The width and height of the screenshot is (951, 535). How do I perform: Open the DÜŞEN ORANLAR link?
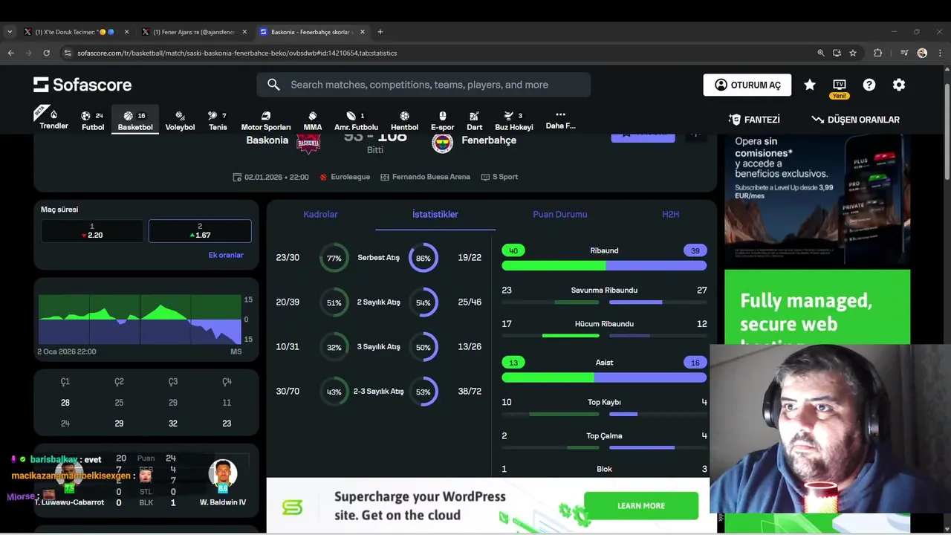[x=855, y=120]
